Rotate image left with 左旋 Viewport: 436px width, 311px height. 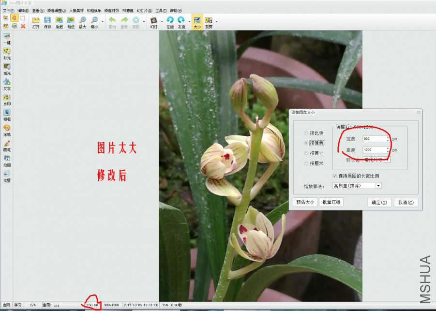[170, 22]
